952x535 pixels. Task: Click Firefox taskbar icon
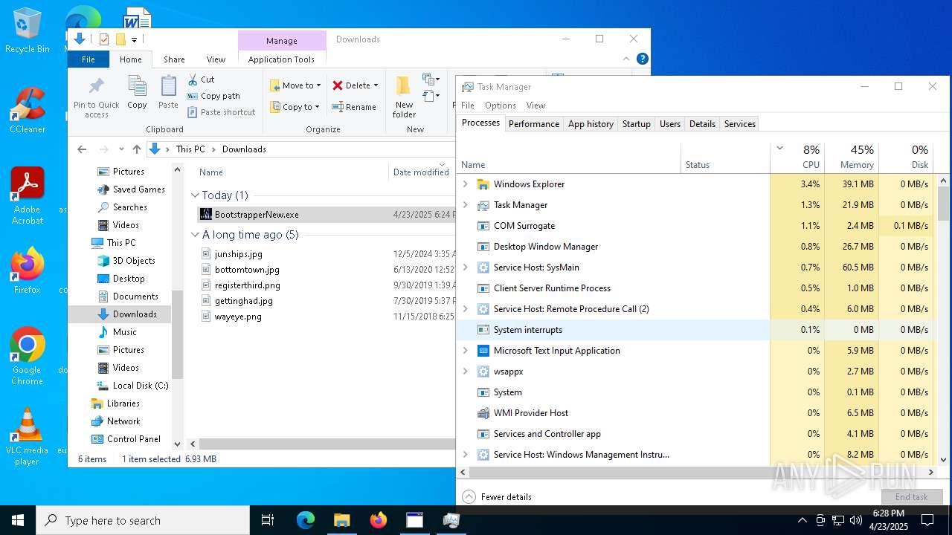pos(378,520)
